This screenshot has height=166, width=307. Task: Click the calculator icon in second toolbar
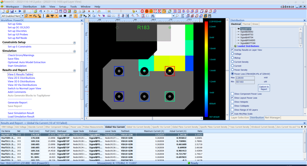(x=210, y=16)
